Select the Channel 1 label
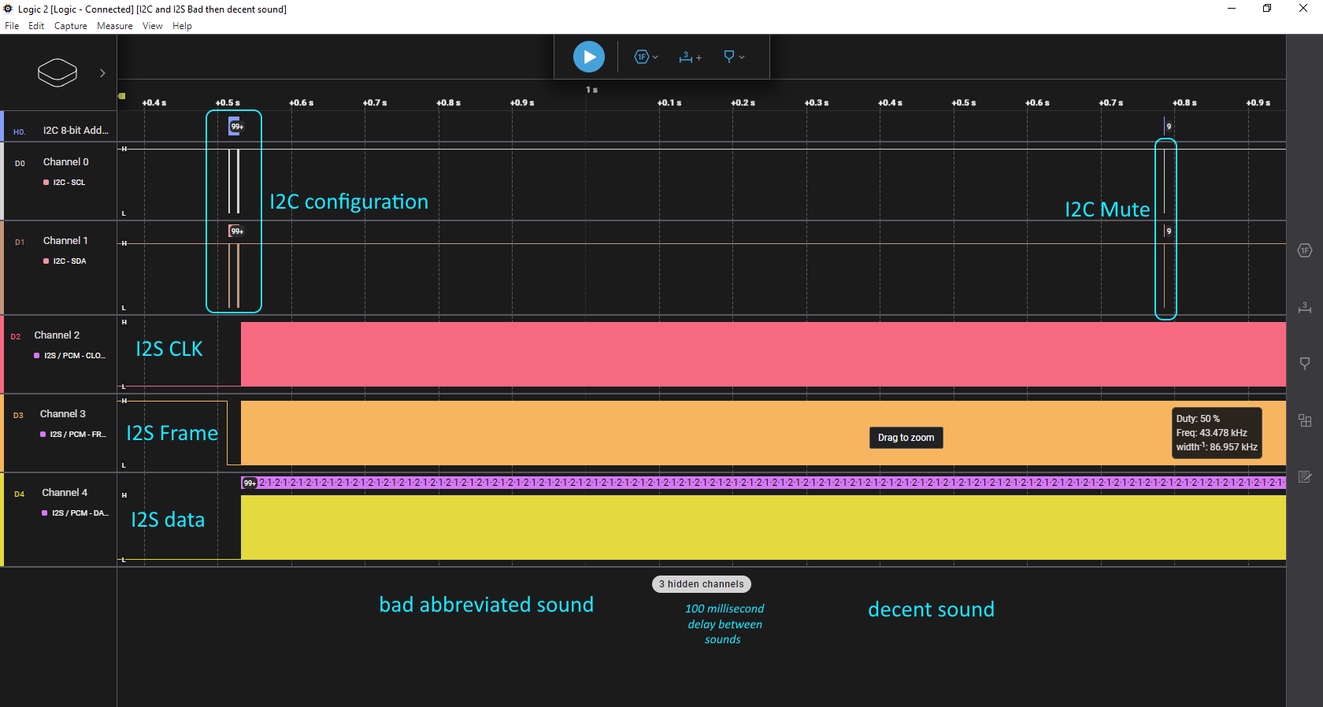The height and width of the screenshot is (707, 1323). click(x=65, y=240)
